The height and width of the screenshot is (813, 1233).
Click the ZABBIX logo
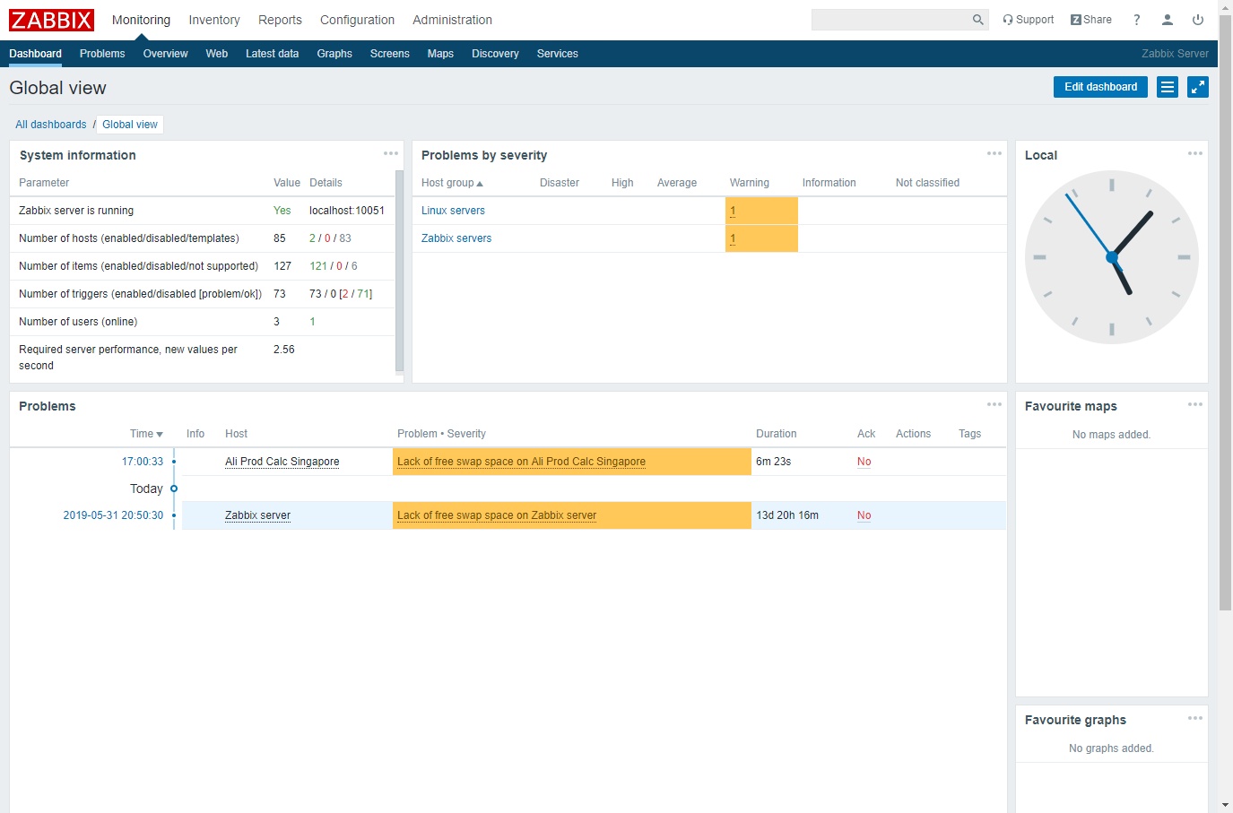(51, 20)
